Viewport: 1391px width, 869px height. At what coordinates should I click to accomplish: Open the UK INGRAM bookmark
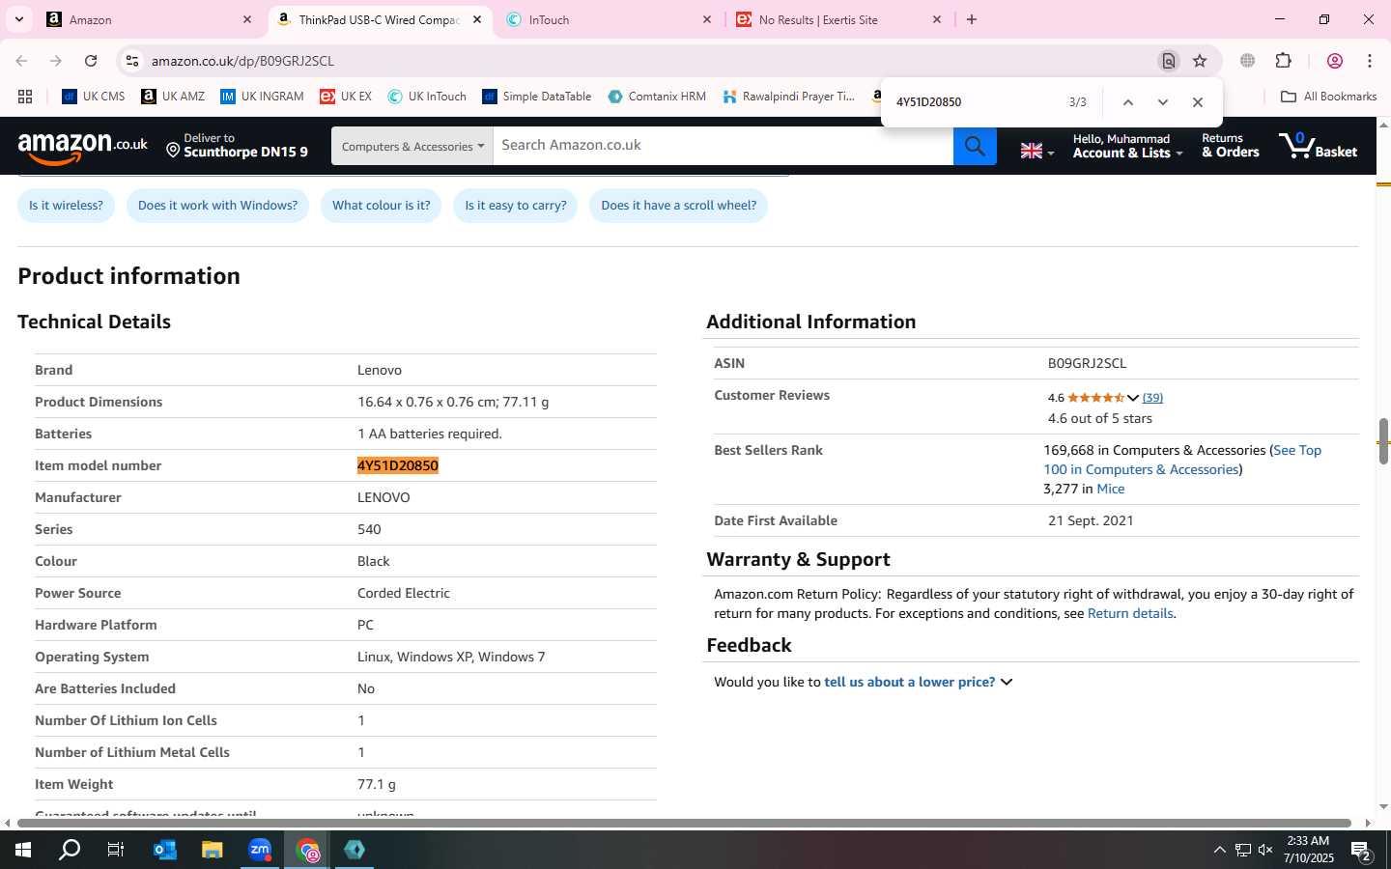(262, 97)
